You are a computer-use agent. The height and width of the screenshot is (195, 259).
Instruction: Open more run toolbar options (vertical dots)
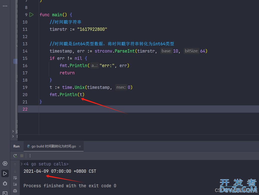(x=30, y=156)
